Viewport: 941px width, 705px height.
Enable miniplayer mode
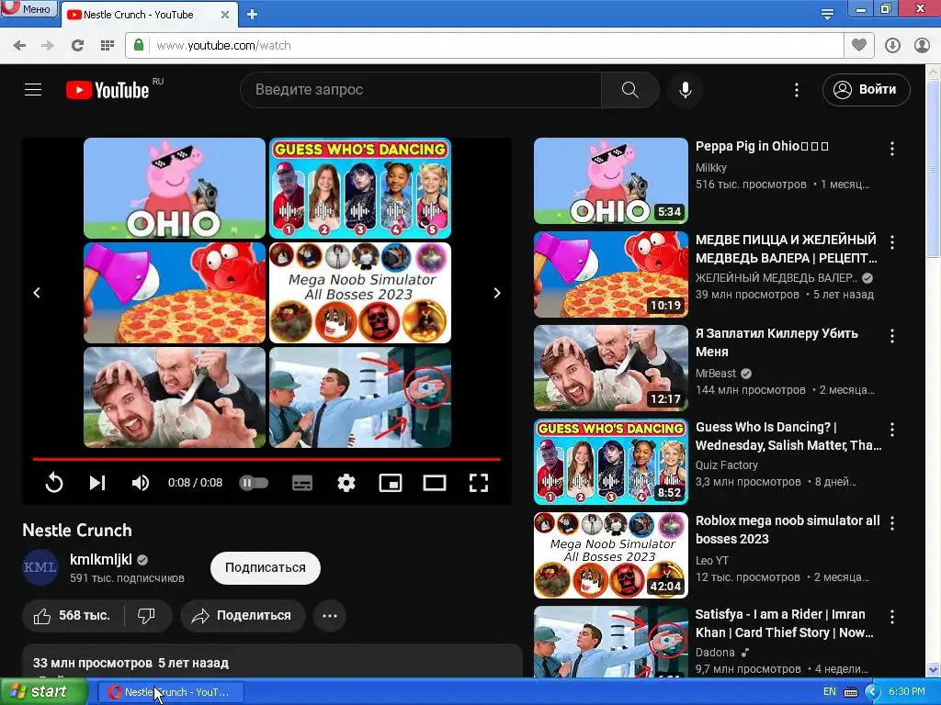(x=390, y=483)
